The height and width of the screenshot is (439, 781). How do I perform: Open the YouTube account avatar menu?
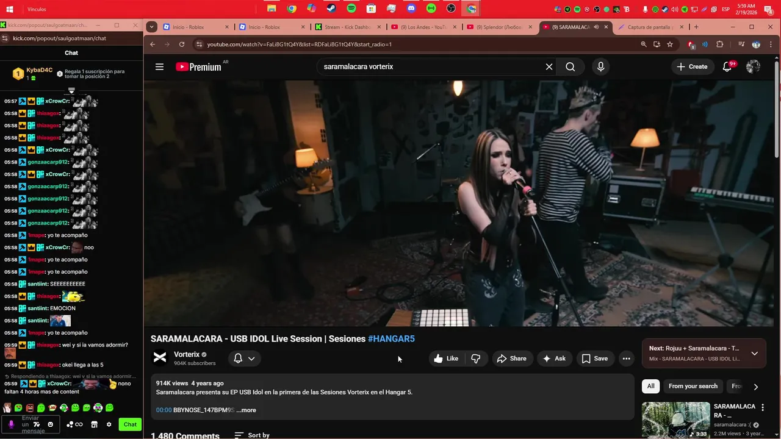pyautogui.click(x=753, y=67)
